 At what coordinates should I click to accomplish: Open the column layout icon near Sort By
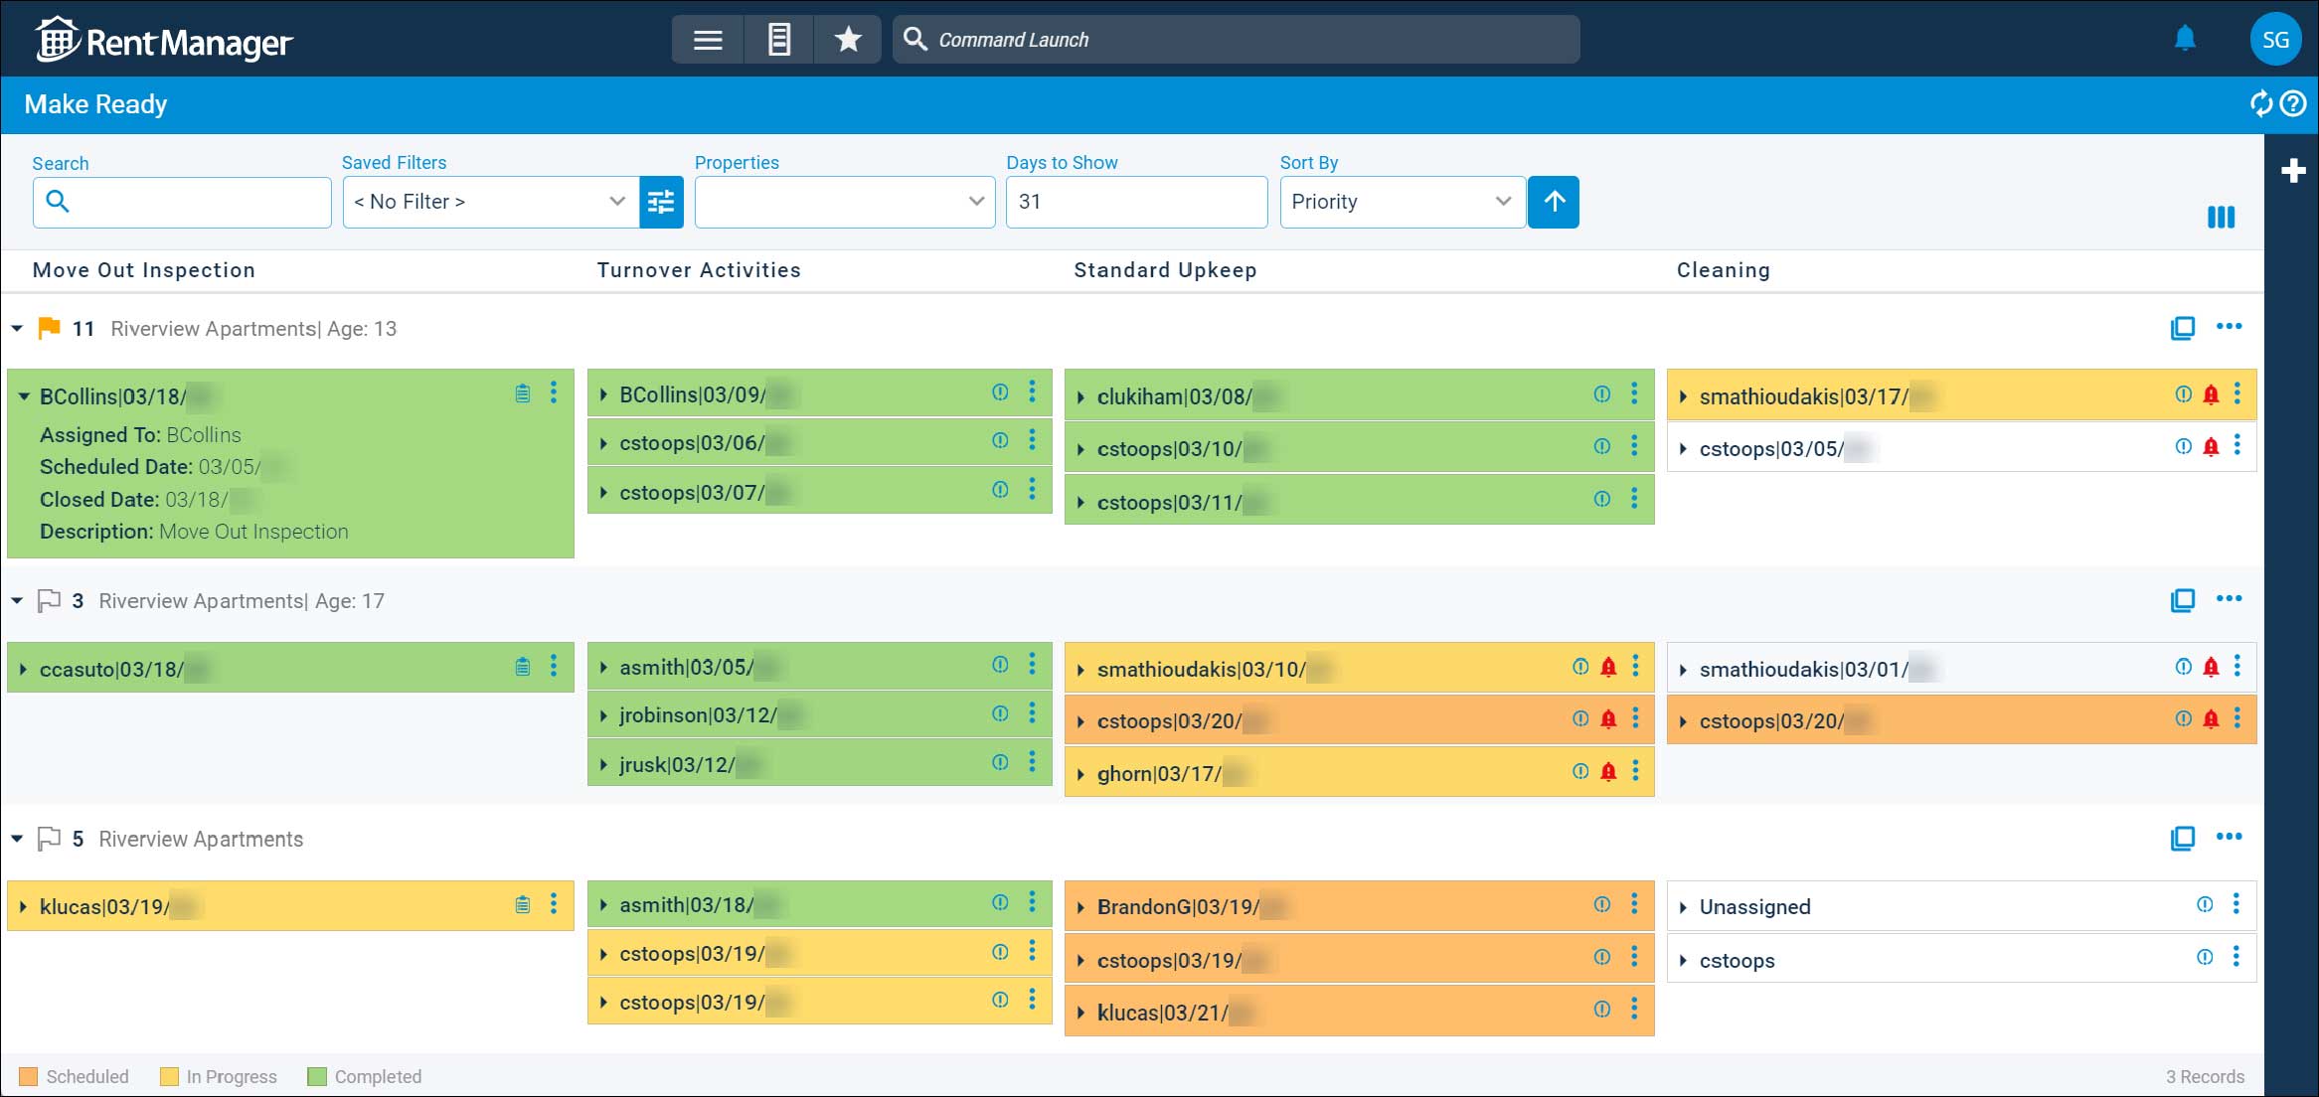[x=2221, y=217]
